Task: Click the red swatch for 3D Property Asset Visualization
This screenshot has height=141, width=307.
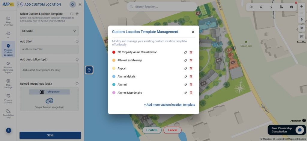Action: 114,52
